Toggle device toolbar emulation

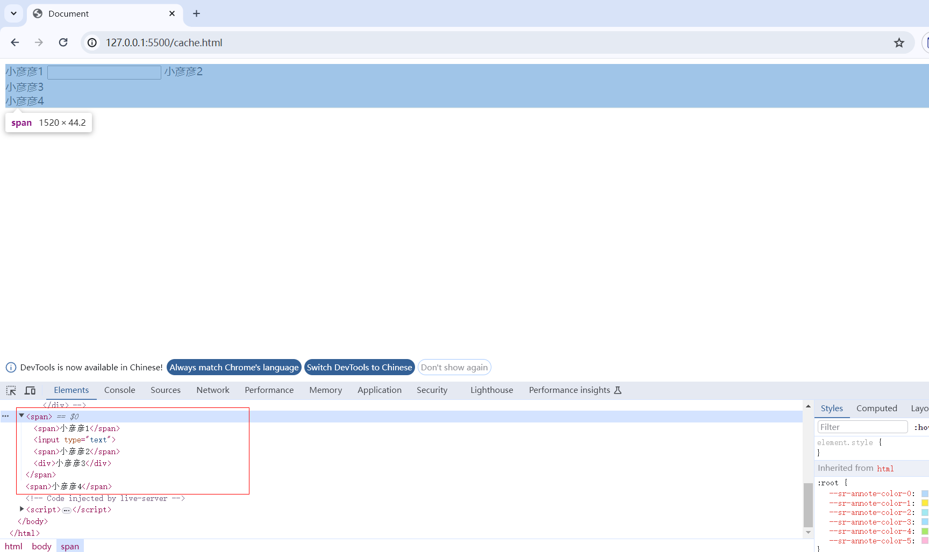30,390
